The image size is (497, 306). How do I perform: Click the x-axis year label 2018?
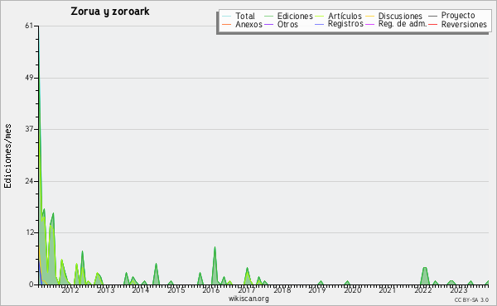tap(282, 290)
